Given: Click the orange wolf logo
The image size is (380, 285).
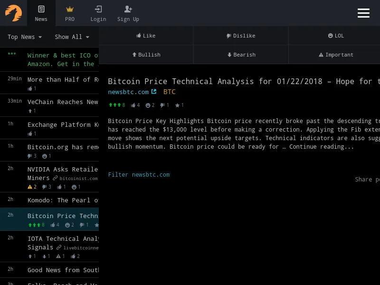Looking at the screenshot, I should (x=14, y=13).
